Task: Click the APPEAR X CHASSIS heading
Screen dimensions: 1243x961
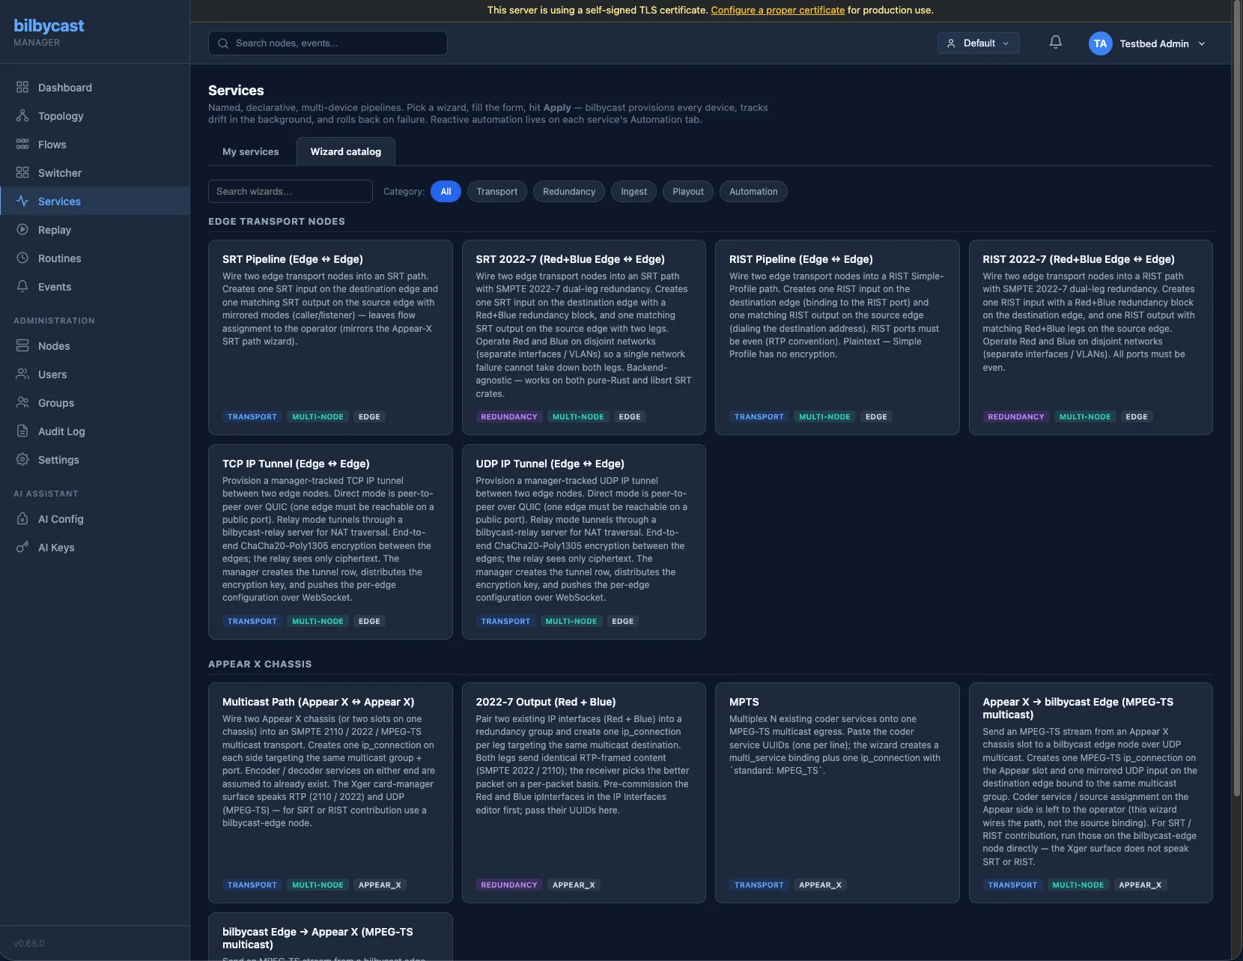Action: point(260,664)
